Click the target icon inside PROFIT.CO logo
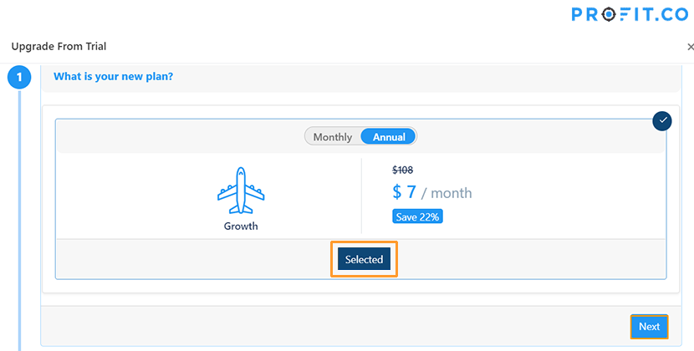The height and width of the screenshot is (351, 694). (x=610, y=14)
